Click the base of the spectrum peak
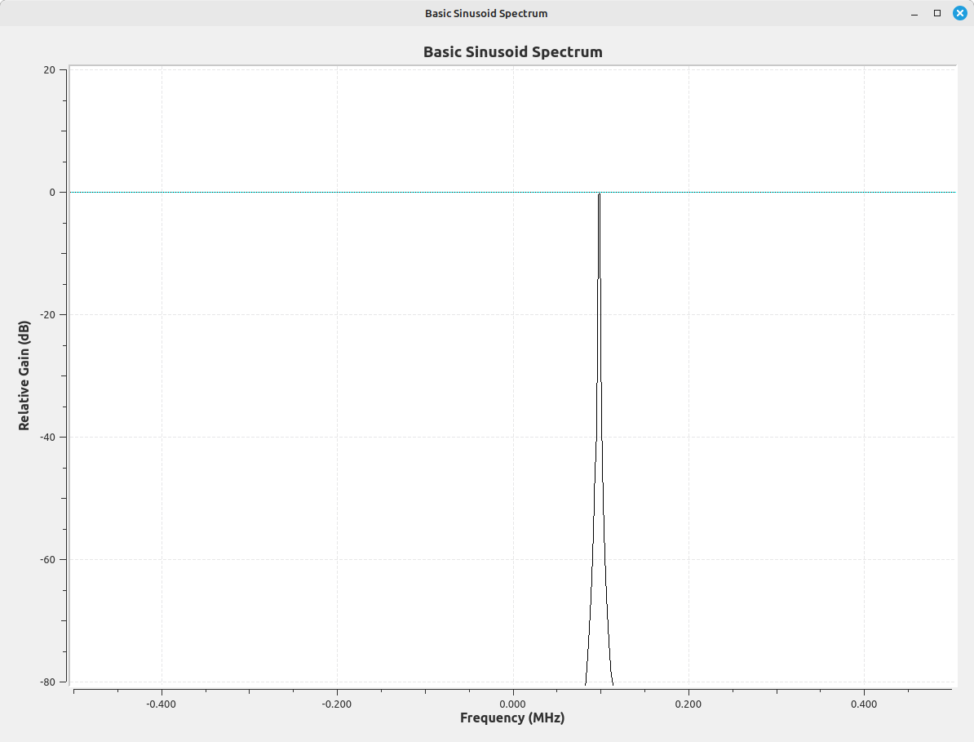Viewport: 974px width, 742px height. (599, 679)
